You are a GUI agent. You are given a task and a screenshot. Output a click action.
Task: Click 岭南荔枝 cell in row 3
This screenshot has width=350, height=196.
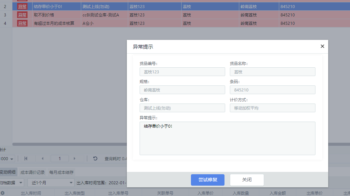(x=259, y=15)
